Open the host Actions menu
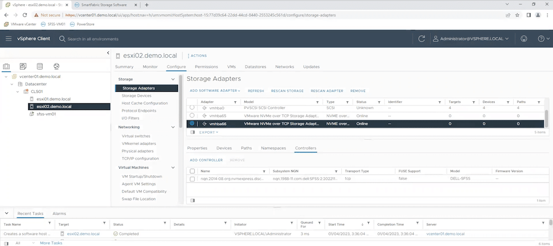 click(197, 56)
